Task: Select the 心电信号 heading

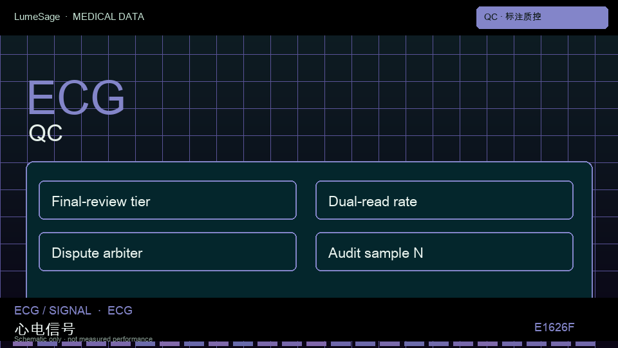Action: 44,328
